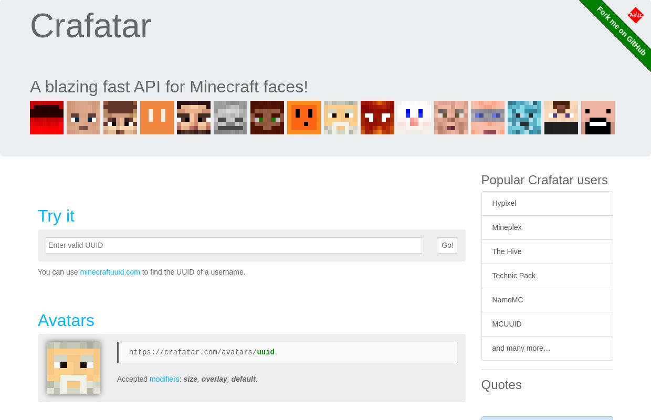This screenshot has height=420, width=651.
Task: Click the 'Quotes' heading
Action: [501, 385]
